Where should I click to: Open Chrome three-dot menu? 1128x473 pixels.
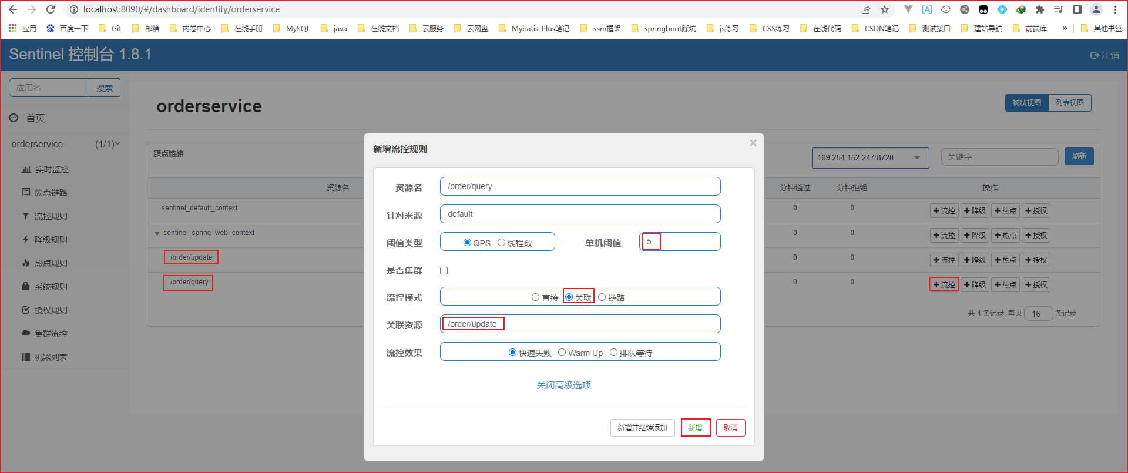(x=1115, y=9)
